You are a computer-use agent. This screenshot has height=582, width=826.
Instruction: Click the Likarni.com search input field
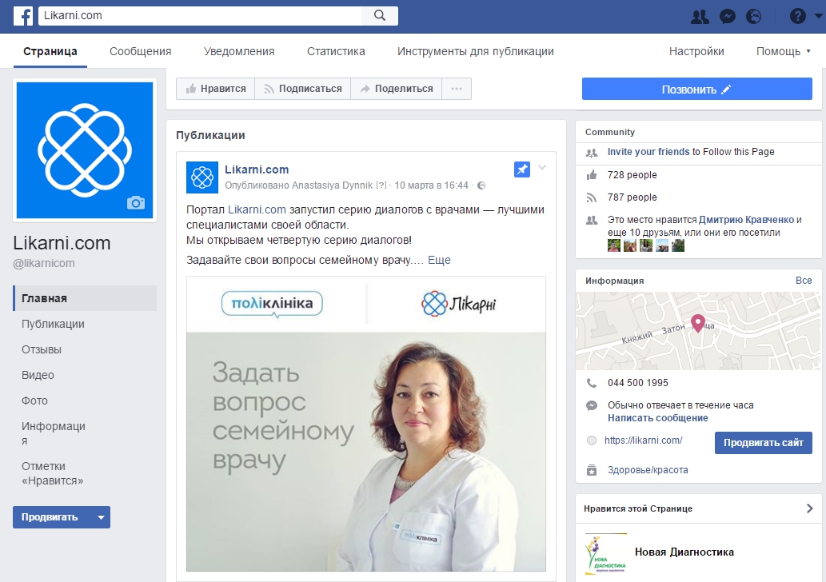click(x=200, y=15)
